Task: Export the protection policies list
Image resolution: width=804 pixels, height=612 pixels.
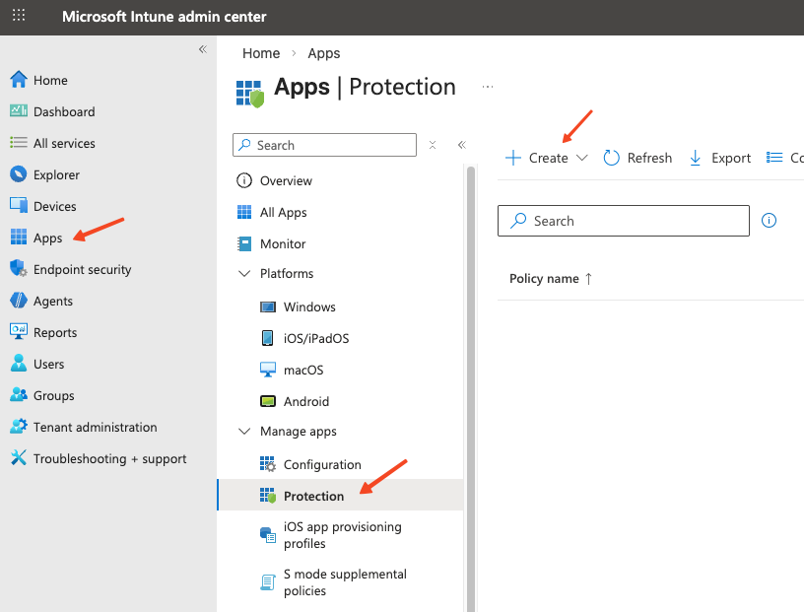Action: coord(719,158)
